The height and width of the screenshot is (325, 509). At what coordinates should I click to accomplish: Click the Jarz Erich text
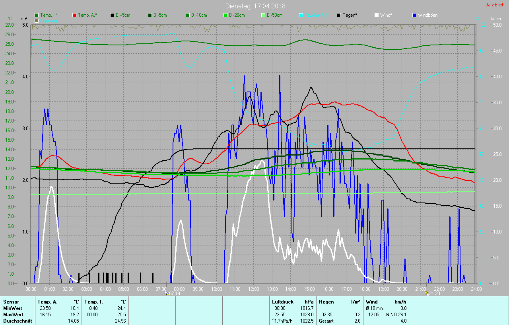coord(495,5)
